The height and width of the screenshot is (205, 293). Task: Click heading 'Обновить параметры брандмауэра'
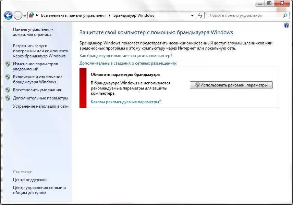[x=125, y=74]
